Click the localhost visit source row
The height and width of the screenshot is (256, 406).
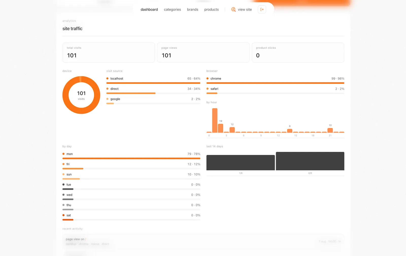pyautogui.click(x=153, y=81)
